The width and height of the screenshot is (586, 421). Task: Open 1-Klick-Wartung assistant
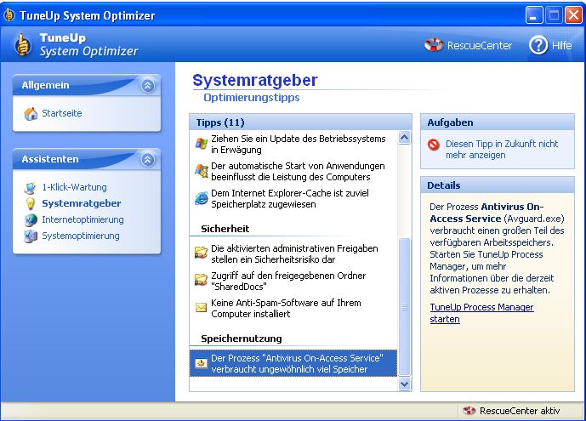point(74,187)
